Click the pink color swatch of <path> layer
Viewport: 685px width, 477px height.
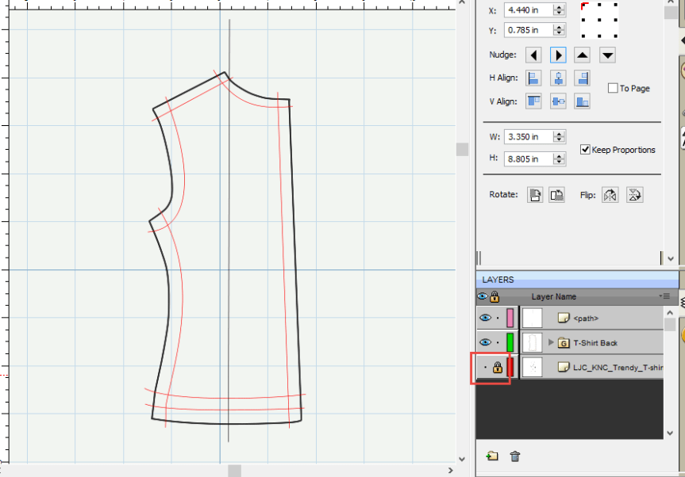(x=510, y=318)
